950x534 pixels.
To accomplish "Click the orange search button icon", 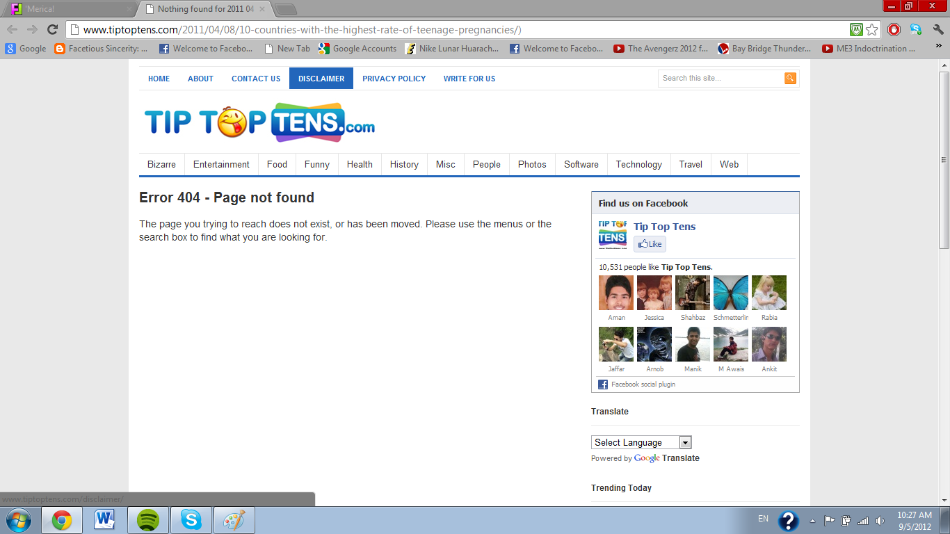I will 790,79.
